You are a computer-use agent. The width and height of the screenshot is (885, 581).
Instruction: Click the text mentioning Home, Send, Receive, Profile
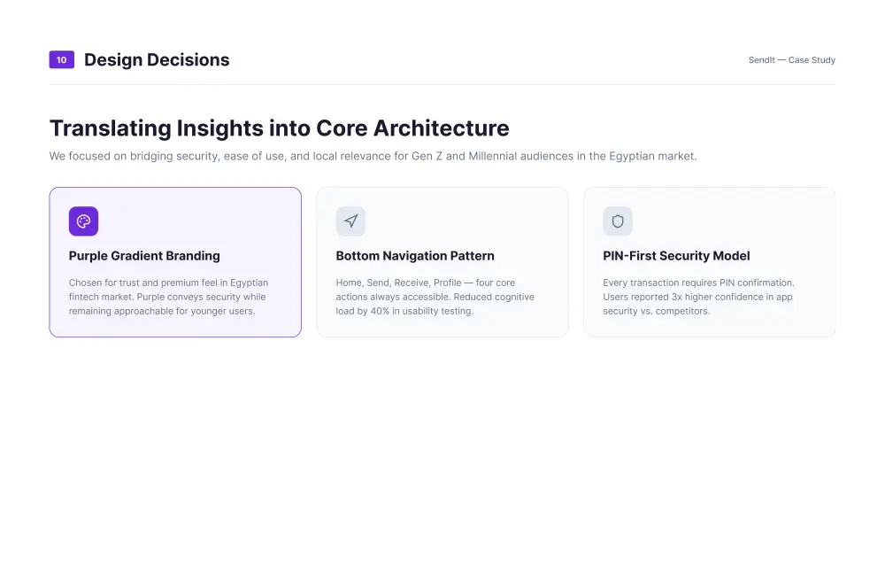435,297
